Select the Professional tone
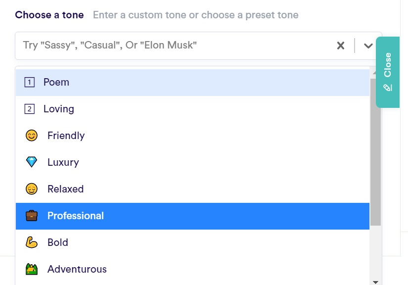 (76, 216)
